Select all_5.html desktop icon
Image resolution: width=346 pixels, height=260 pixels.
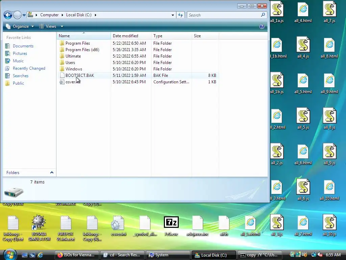[x=303, y=83]
